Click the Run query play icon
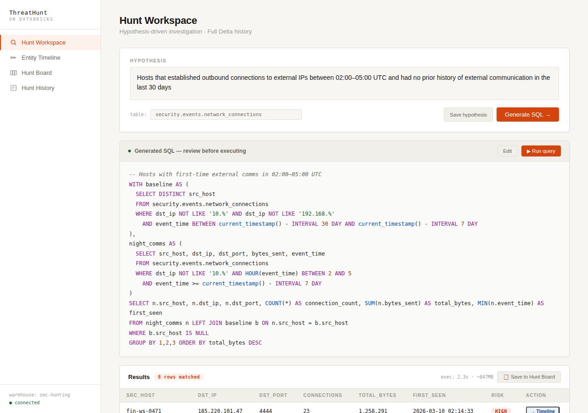This screenshot has height=413, width=588. tap(529, 151)
